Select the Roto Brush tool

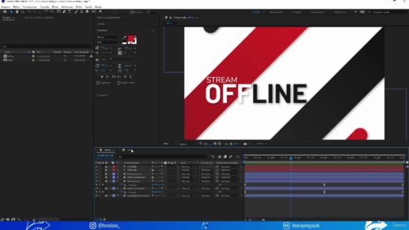click(94, 11)
